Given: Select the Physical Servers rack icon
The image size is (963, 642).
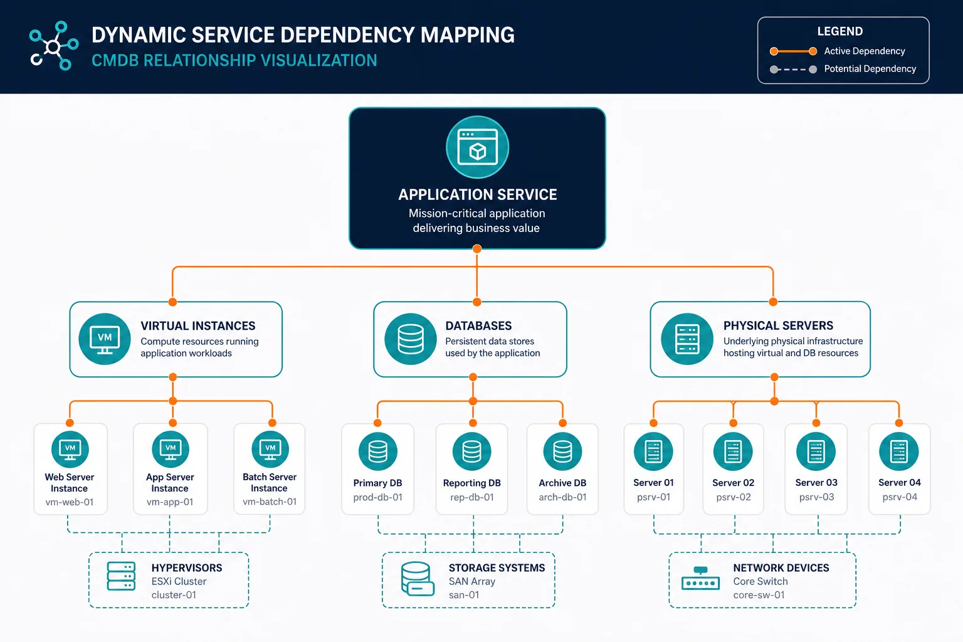Looking at the screenshot, I should click(x=687, y=339).
